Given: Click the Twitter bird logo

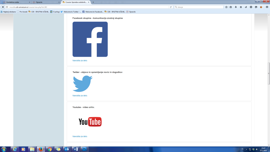Looking at the screenshot, I should point(83,84).
